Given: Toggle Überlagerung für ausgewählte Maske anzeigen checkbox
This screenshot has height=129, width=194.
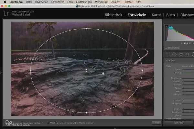Looking at the screenshot, I should 48,123.
